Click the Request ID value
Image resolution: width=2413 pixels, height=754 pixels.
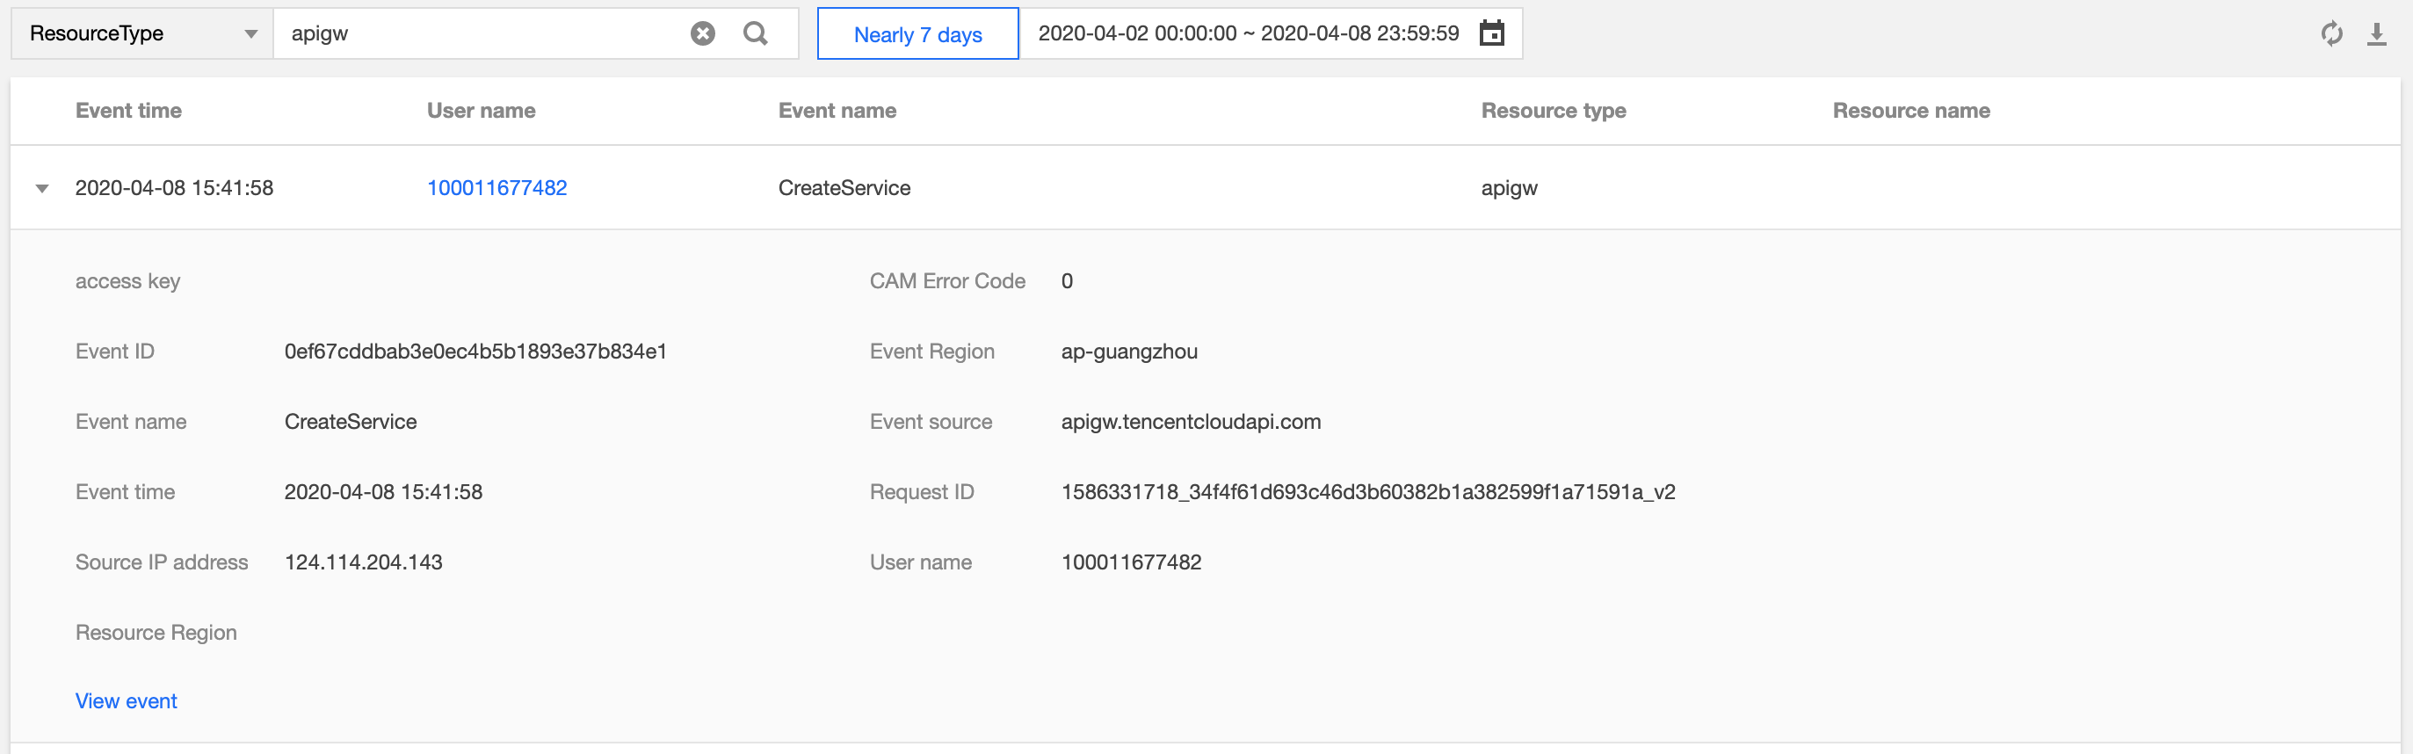[x=1367, y=492]
